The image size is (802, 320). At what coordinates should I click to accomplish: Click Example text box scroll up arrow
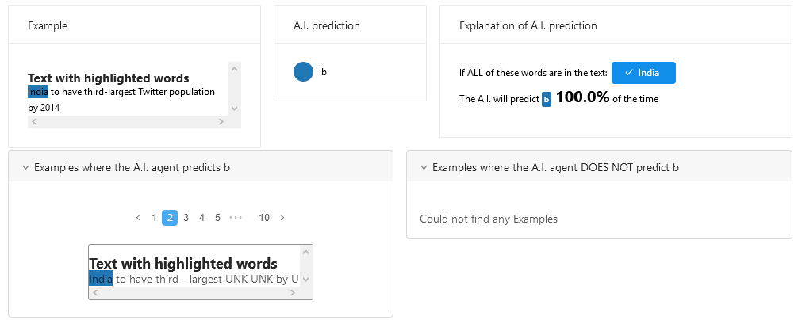tap(235, 68)
